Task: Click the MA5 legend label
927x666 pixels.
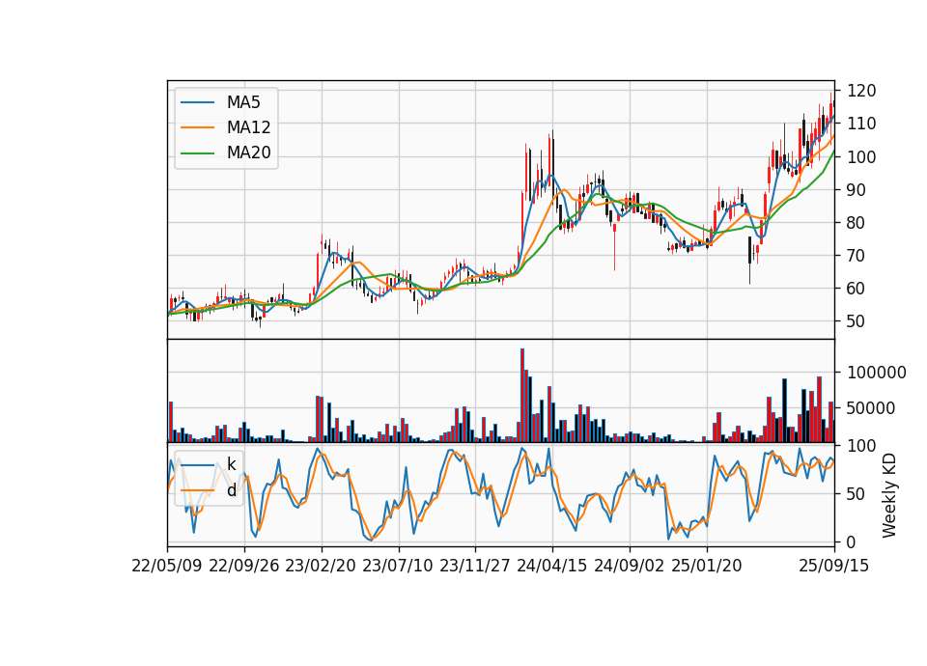Action: (243, 103)
